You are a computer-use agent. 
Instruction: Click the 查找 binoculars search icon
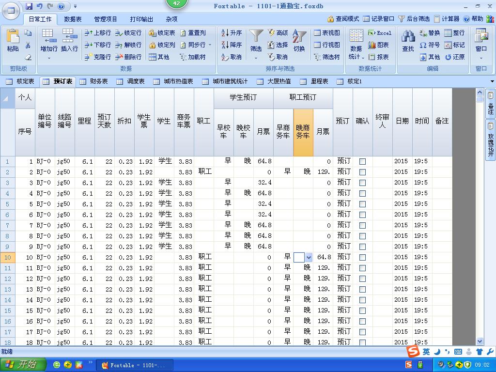coord(408,36)
